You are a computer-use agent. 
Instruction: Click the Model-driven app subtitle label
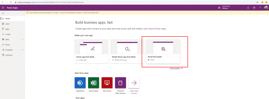(x=120, y=60)
